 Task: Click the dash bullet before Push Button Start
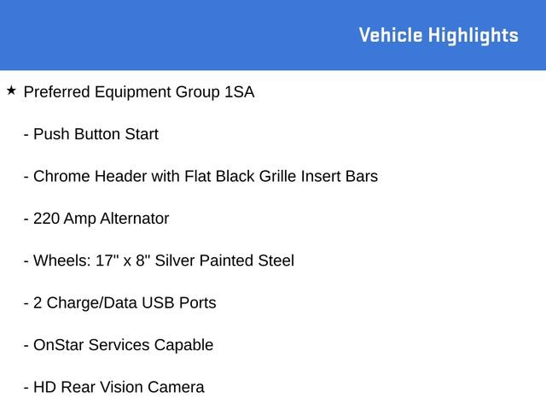click(x=26, y=135)
